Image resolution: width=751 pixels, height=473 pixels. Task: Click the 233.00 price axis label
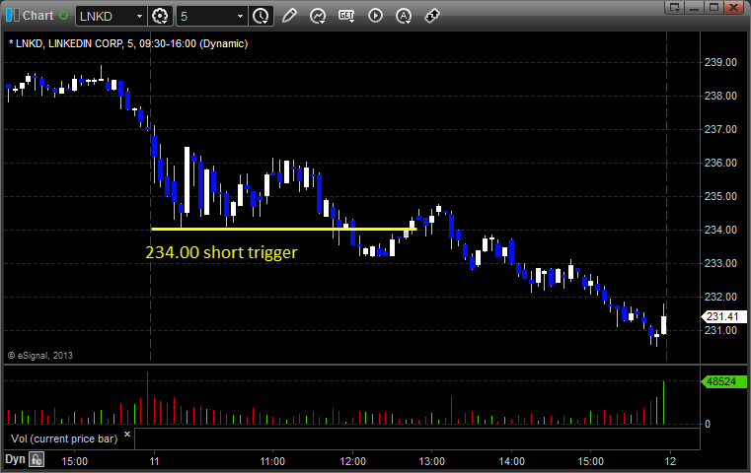(x=720, y=263)
